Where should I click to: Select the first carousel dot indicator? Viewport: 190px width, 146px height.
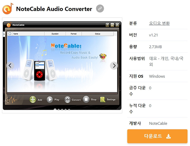pos(55,110)
